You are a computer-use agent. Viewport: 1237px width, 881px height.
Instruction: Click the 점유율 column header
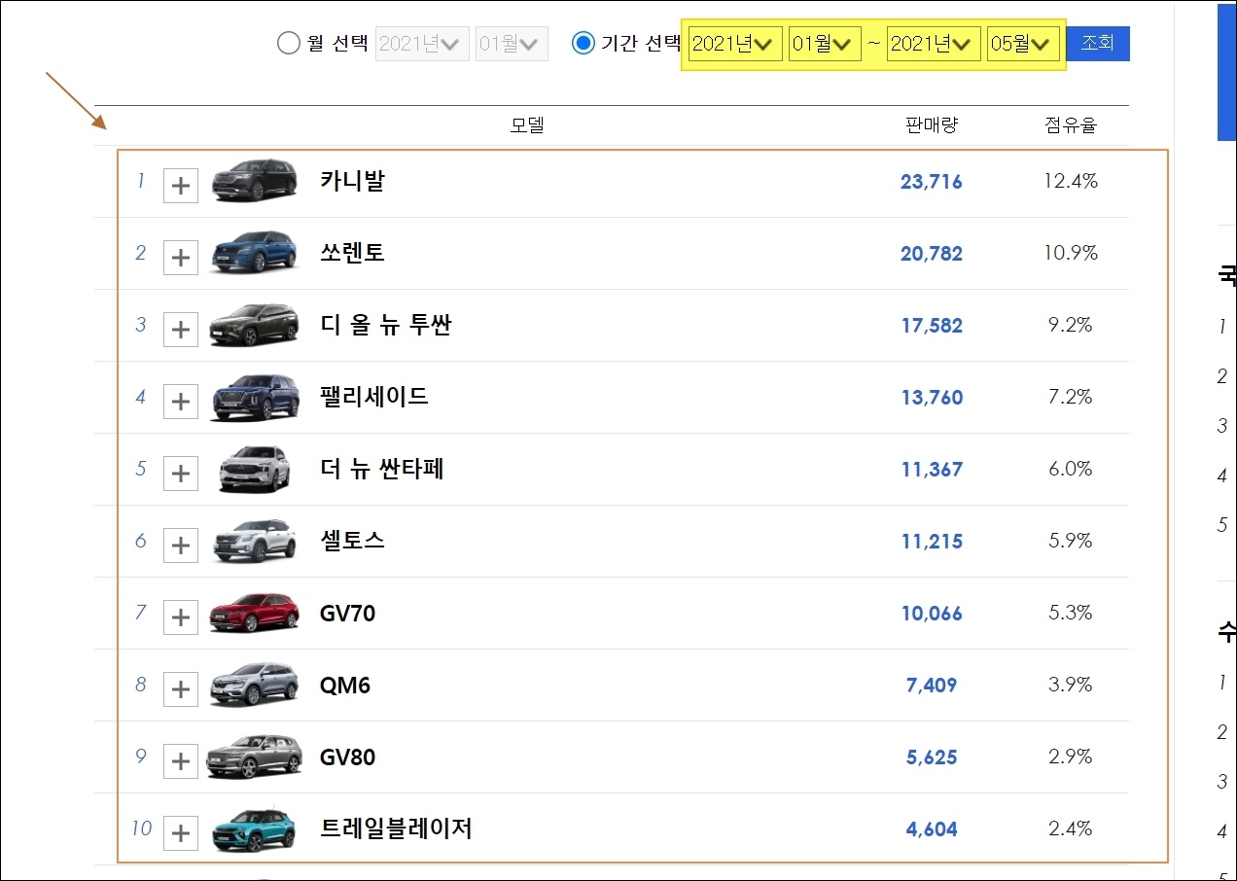pyautogui.click(x=1071, y=124)
